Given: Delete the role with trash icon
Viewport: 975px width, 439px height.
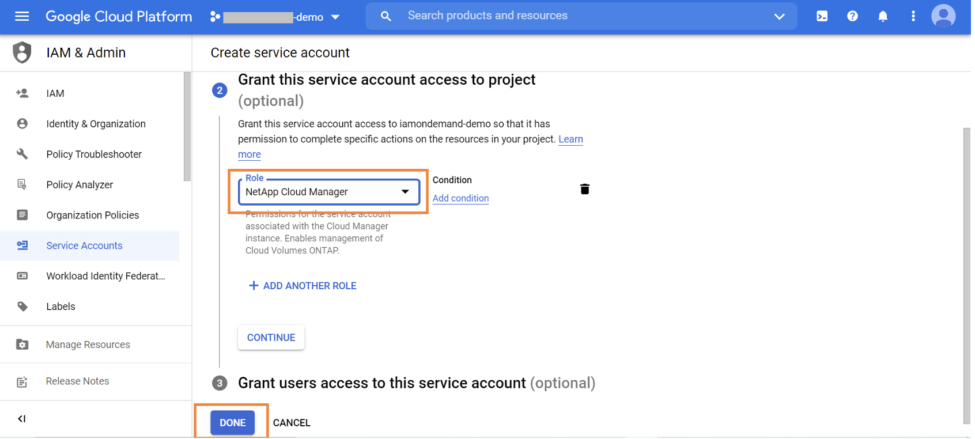Looking at the screenshot, I should (584, 189).
